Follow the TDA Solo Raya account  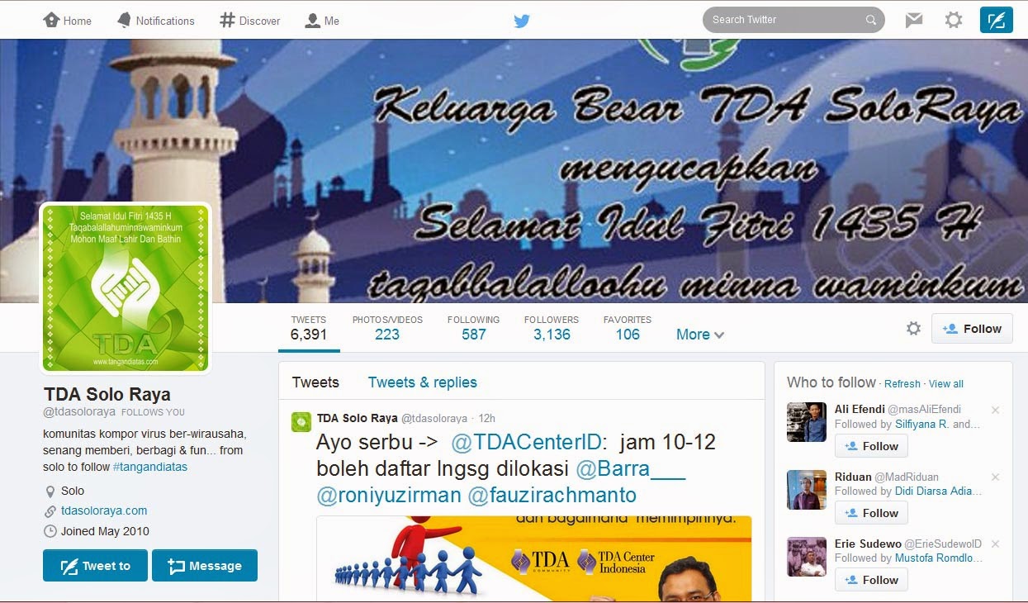point(972,329)
